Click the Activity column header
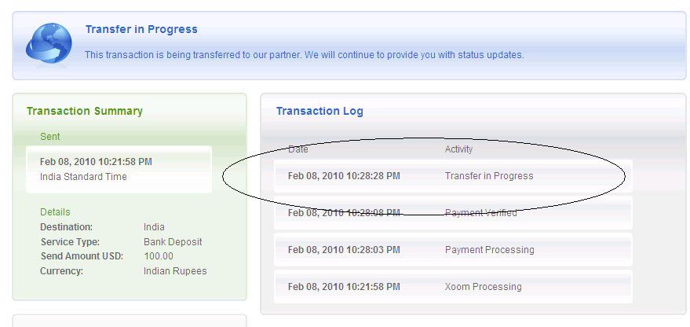 (459, 149)
